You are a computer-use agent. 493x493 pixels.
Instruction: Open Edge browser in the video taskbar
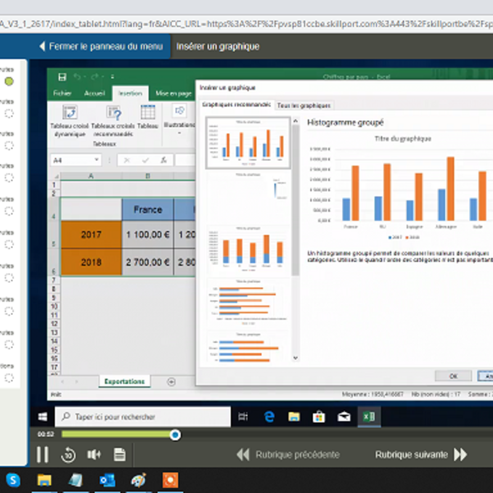269,417
